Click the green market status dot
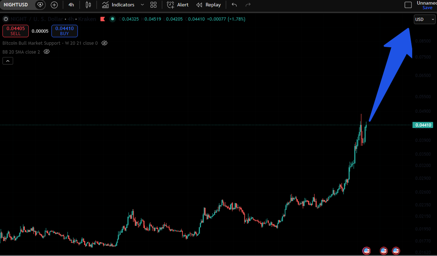The image size is (437, 256). pyautogui.click(x=112, y=19)
